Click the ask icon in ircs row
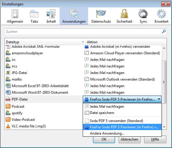Image resolution: width=172 pixels, height=148 pixels. [x=87, y=66]
